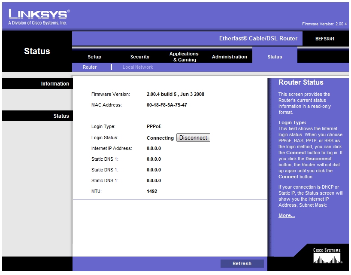
Task: Open the More... help link
Action: (286, 215)
